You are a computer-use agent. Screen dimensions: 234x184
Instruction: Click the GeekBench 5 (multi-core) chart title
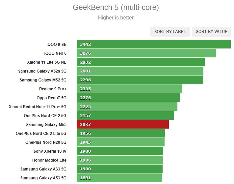tap(116, 7)
